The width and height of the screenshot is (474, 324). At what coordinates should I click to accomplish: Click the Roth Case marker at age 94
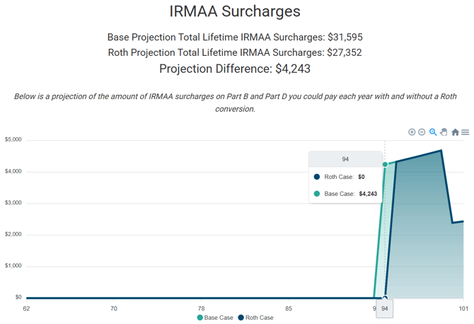pyautogui.click(x=385, y=298)
